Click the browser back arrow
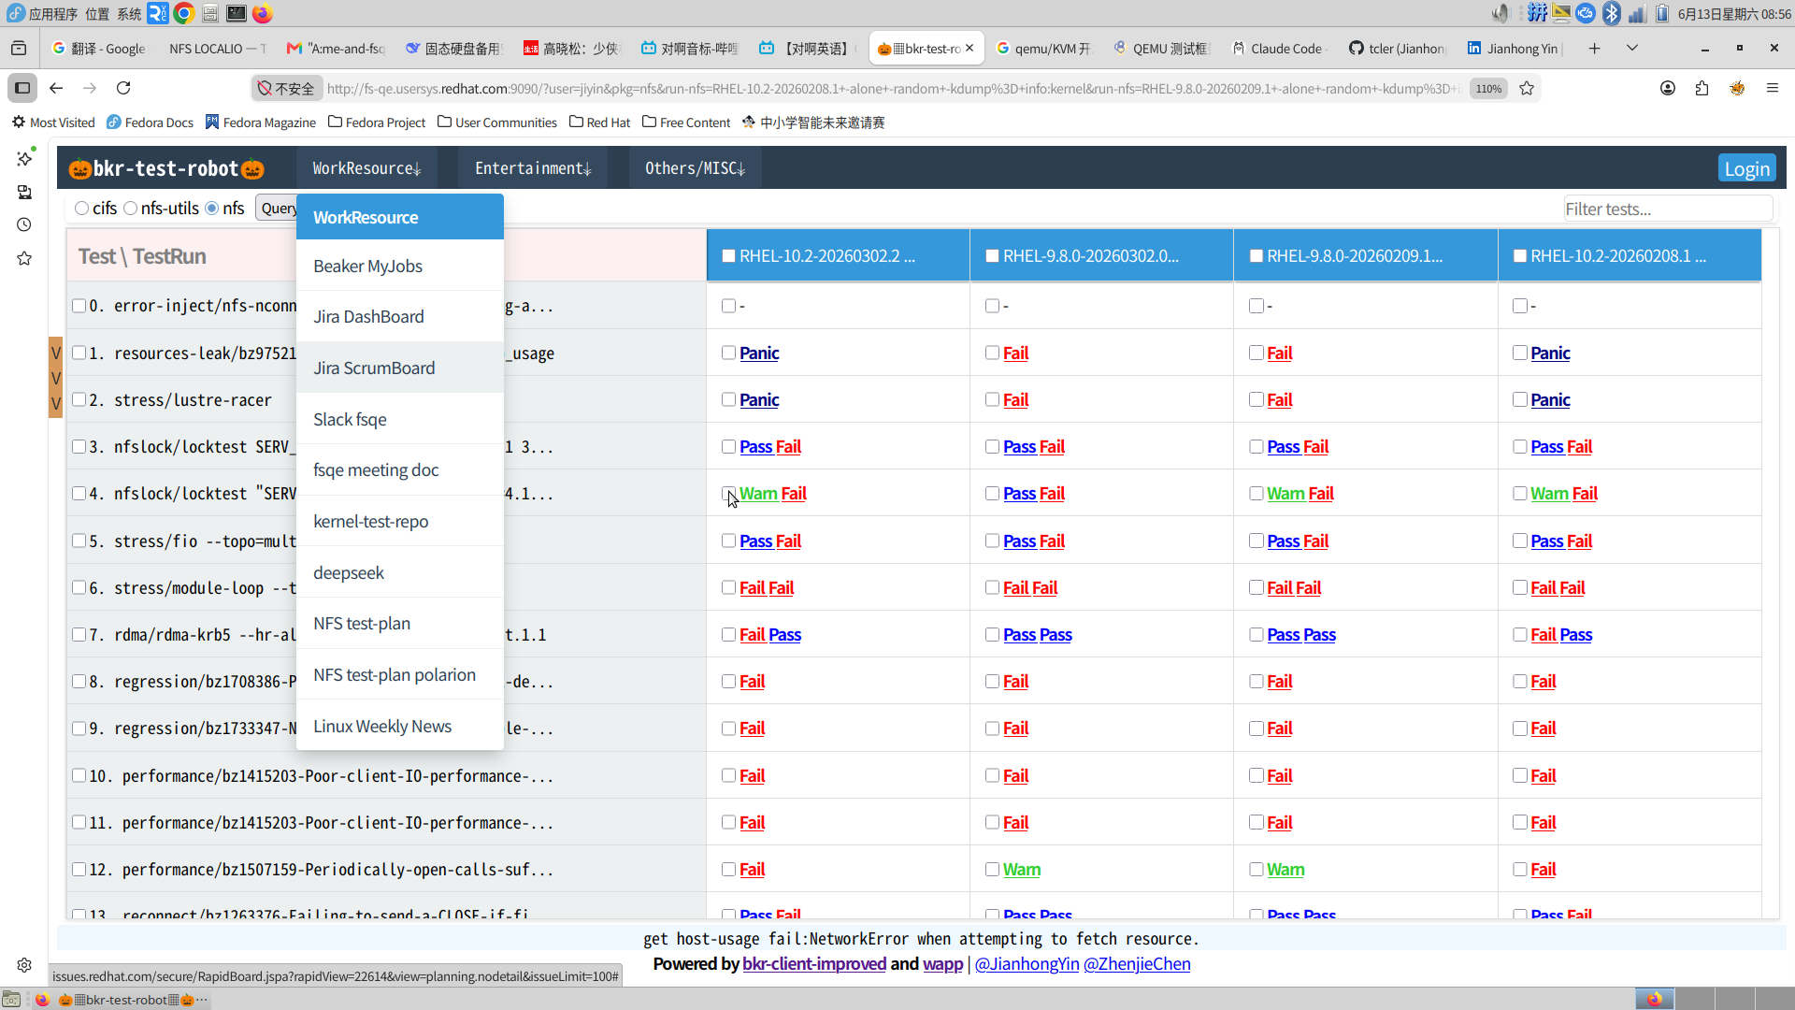 [x=56, y=88]
